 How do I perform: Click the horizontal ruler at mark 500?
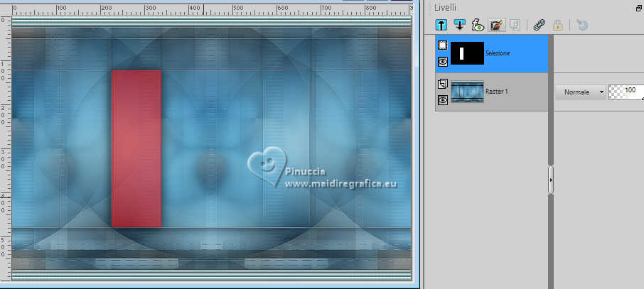pos(237,9)
